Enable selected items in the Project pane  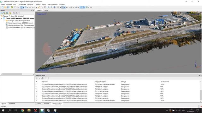point(14,13)
